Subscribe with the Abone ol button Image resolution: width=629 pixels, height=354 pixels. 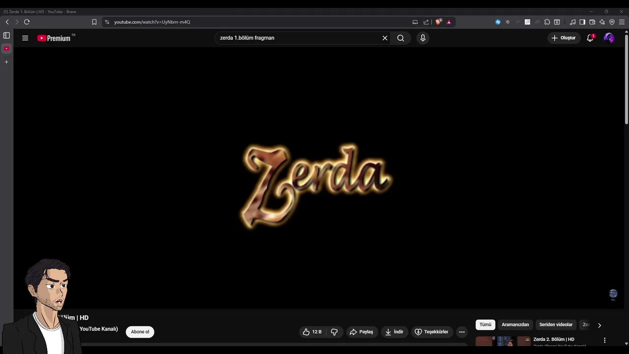pos(140,332)
